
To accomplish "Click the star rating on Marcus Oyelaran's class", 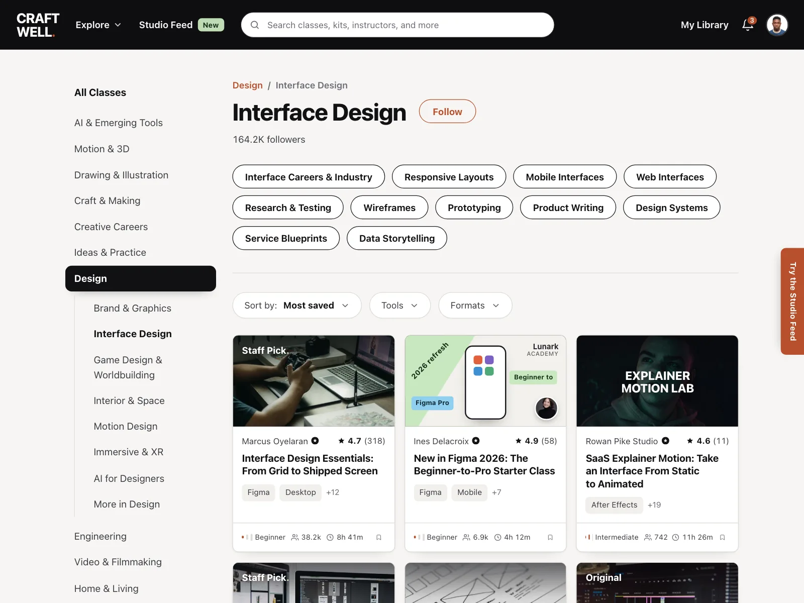I will pyautogui.click(x=361, y=441).
